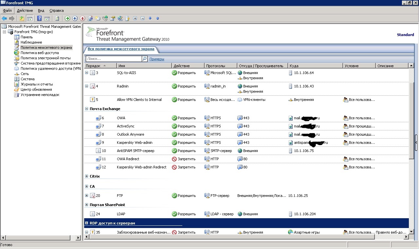Click the document-with-key toolbar icon
419x249 pixels.
tap(128, 18)
